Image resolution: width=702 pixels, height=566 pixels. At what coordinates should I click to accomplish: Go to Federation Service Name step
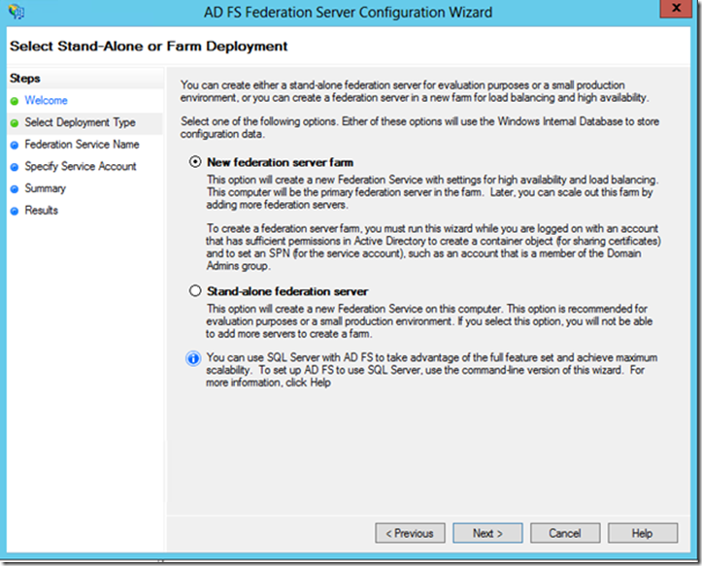[x=82, y=145]
